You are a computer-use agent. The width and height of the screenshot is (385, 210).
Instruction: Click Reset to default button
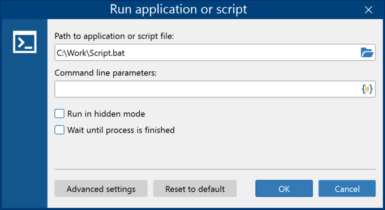point(195,188)
